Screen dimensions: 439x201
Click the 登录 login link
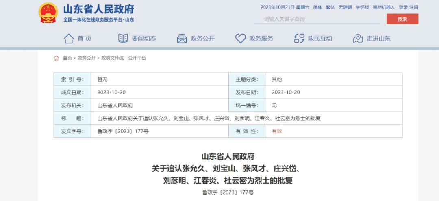click(x=403, y=7)
